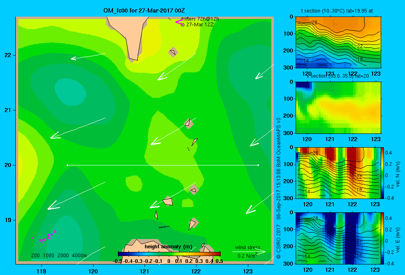The image size is (405, 275).
Task: Click main map longitude axis label '123'
Action: (248, 271)
